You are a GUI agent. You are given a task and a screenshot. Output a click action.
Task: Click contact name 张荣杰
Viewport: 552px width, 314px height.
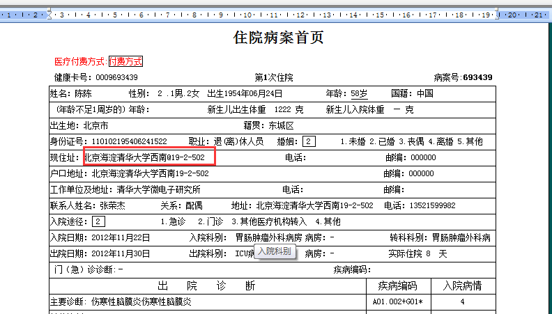[112, 205]
